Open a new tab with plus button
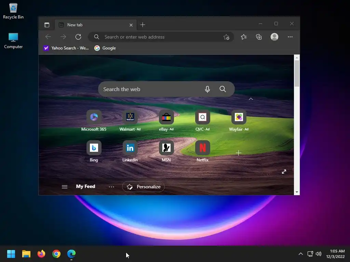This screenshot has height=262, width=350. 143,25
